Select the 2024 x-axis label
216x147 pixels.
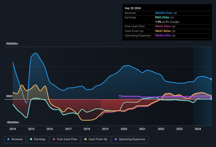coord(198,129)
